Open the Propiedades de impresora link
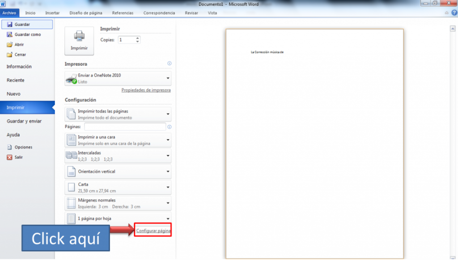 pyautogui.click(x=146, y=90)
